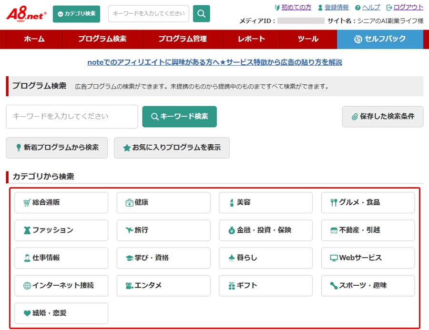Open the レポート tab in the navigation
Viewport: 429px width, 330px height.
tap(251, 40)
